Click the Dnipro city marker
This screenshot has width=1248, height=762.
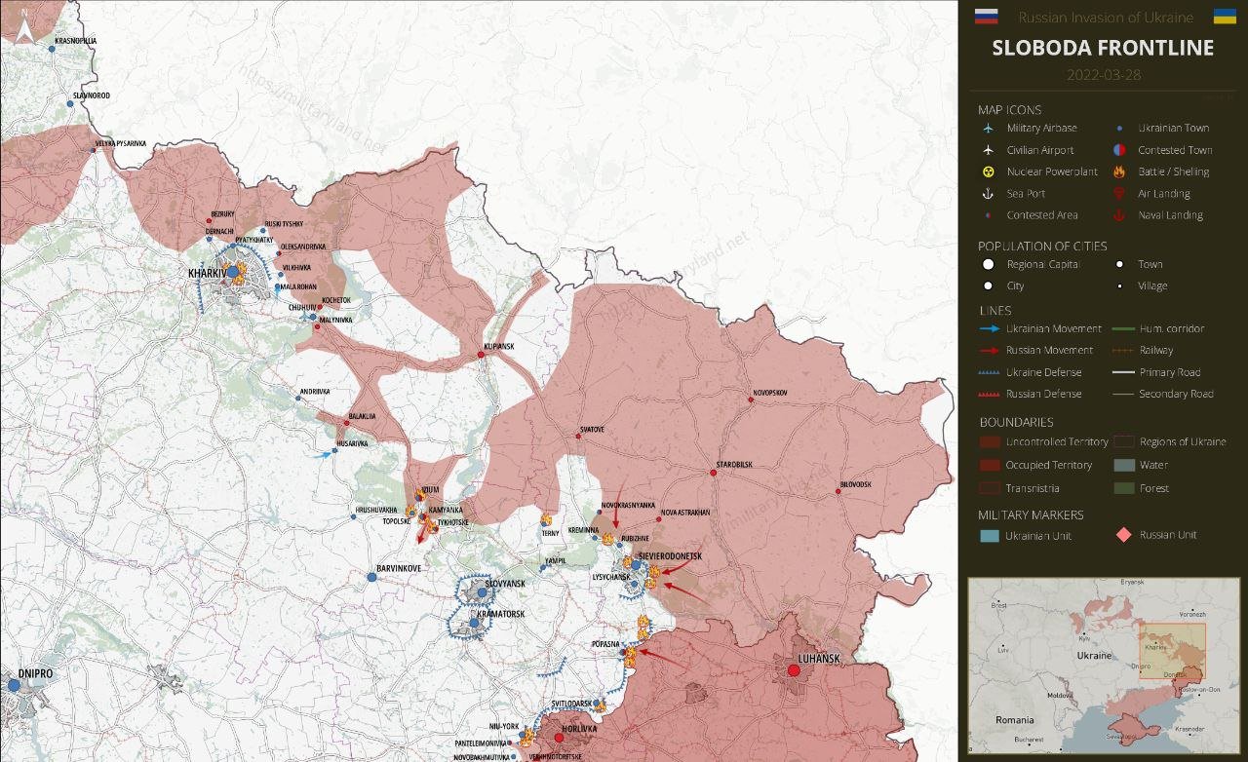(x=14, y=685)
